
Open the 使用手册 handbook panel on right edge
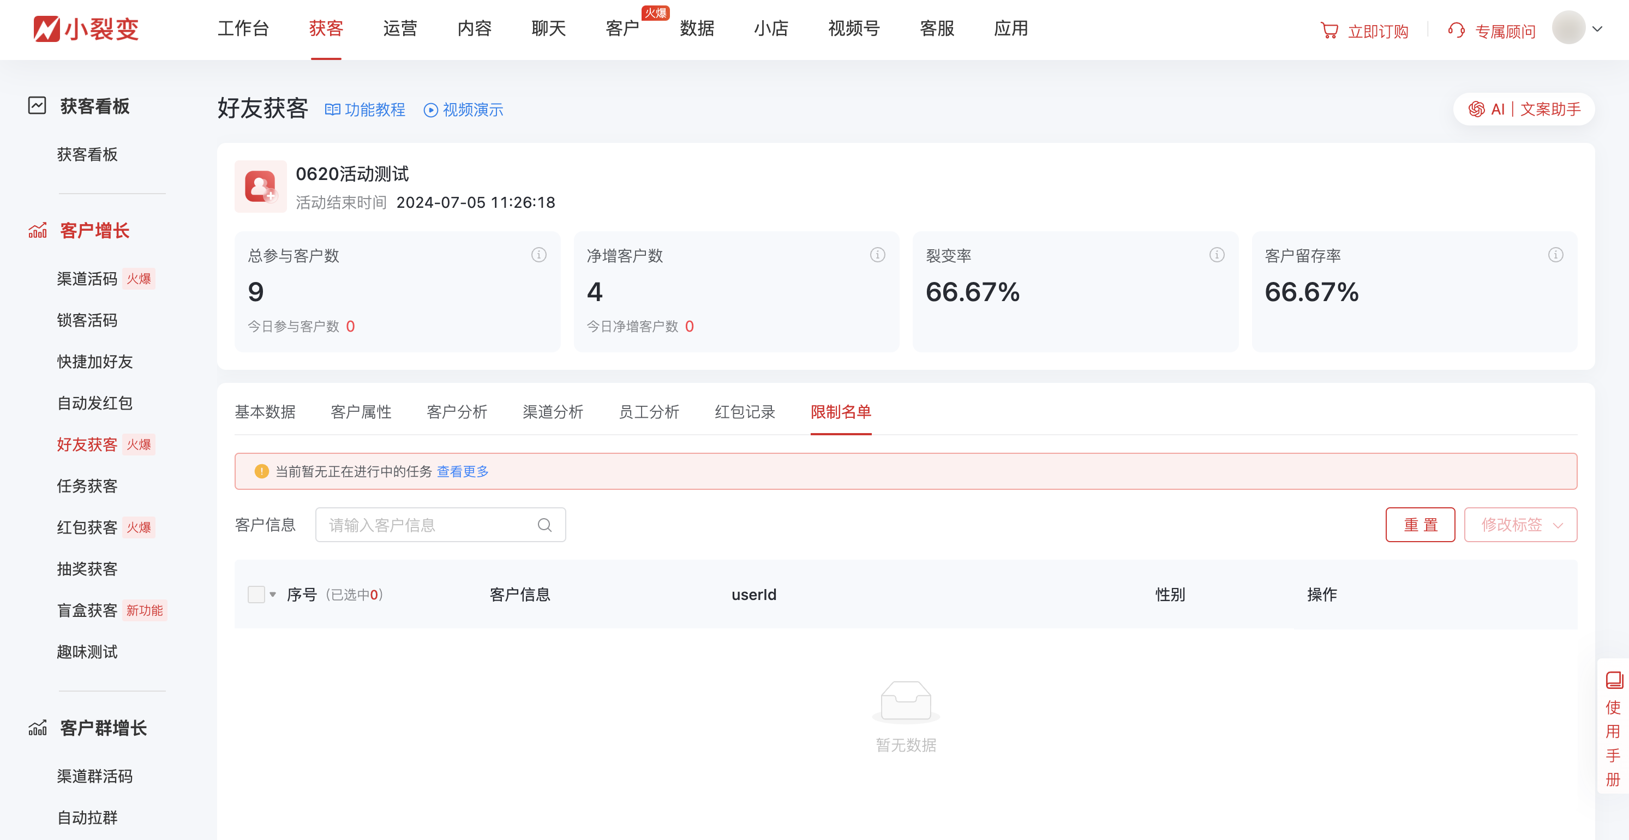(x=1613, y=733)
